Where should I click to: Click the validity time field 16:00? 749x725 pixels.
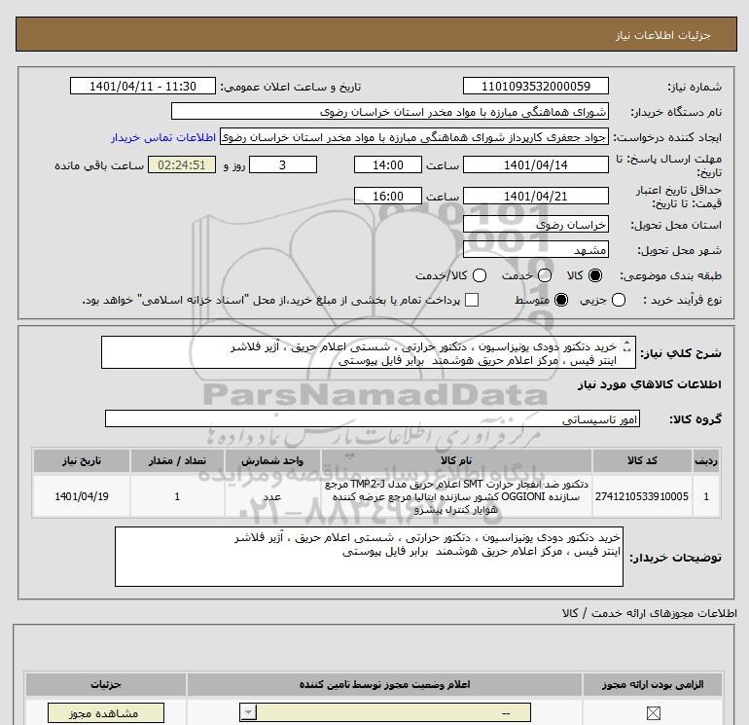(388, 196)
